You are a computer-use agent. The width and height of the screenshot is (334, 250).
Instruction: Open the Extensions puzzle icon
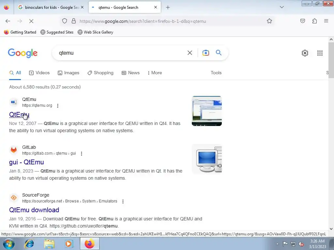click(314, 21)
